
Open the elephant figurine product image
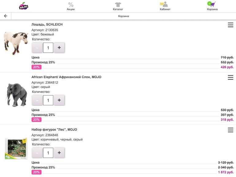[16, 95]
